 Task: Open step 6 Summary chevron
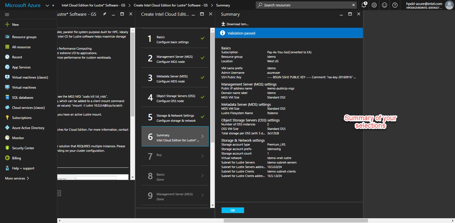click(x=202, y=136)
